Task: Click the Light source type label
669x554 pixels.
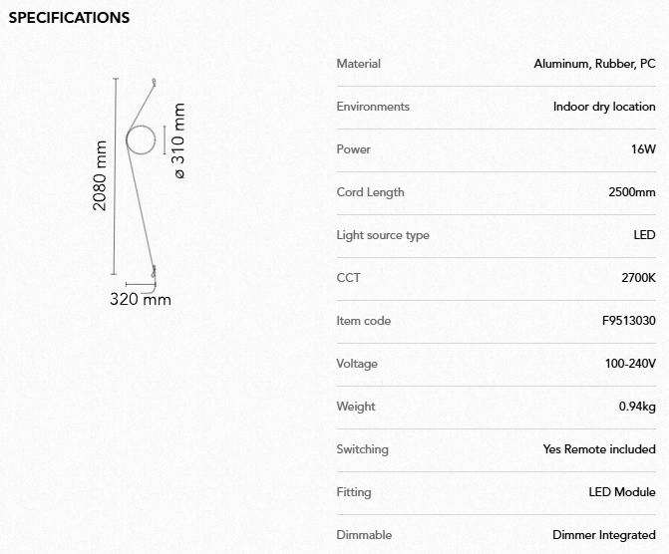Action: tap(383, 235)
